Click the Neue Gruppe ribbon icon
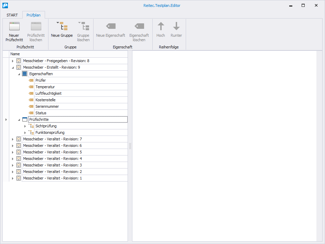 pos(62,27)
